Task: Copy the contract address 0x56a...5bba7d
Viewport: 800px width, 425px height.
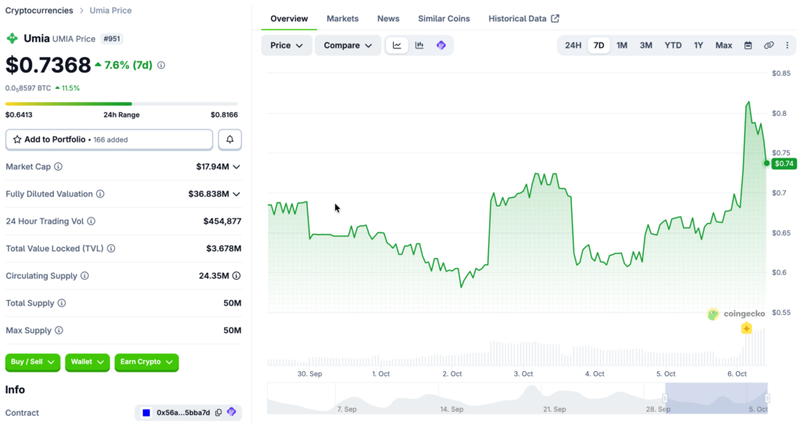Action: 219,413
